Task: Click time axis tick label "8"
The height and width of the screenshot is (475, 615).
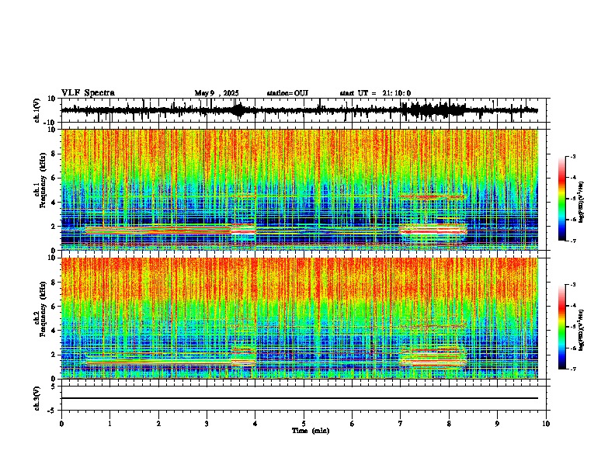Action: (449, 424)
